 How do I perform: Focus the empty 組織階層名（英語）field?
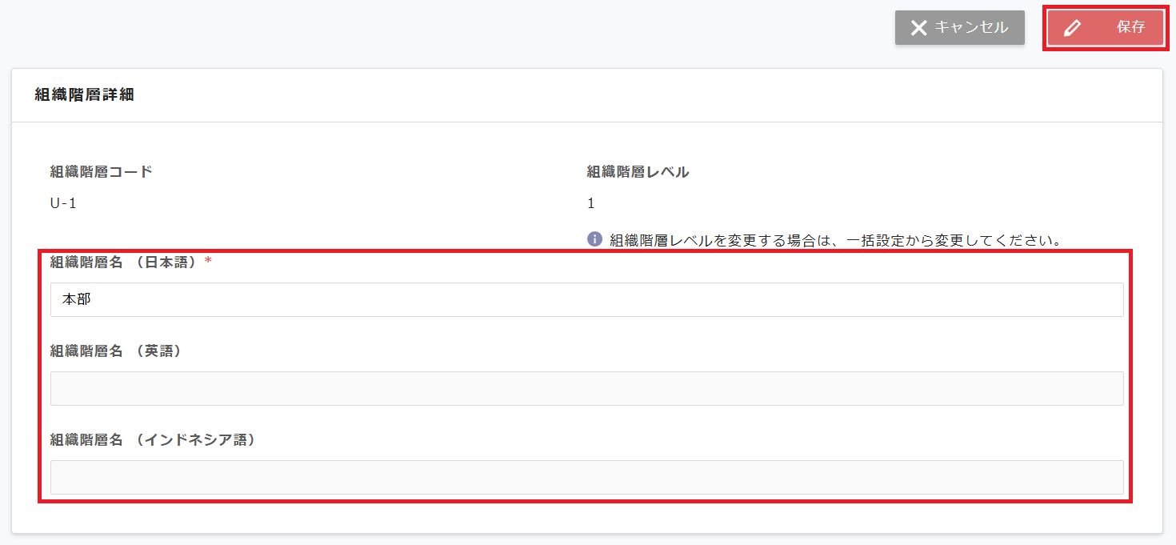(x=586, y=388)
